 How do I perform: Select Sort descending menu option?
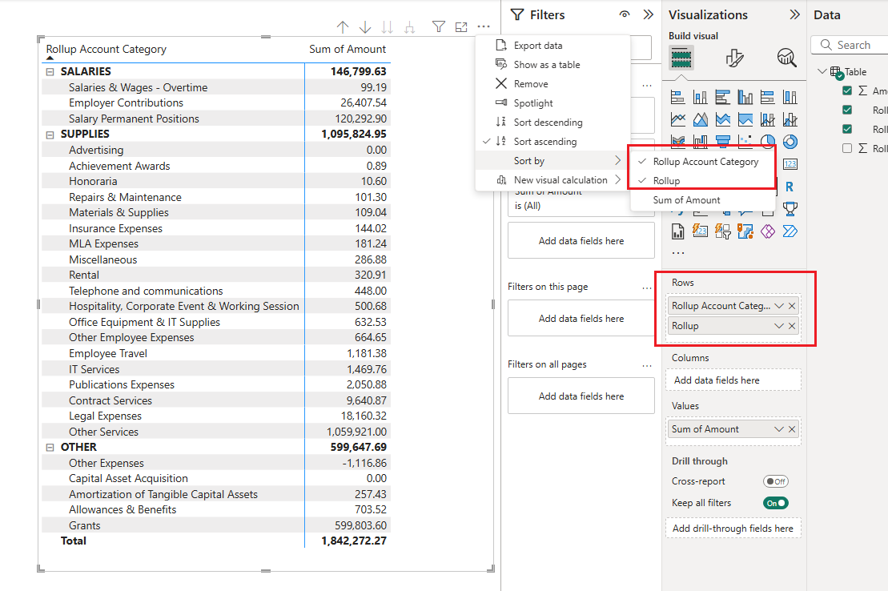point(552,123)
